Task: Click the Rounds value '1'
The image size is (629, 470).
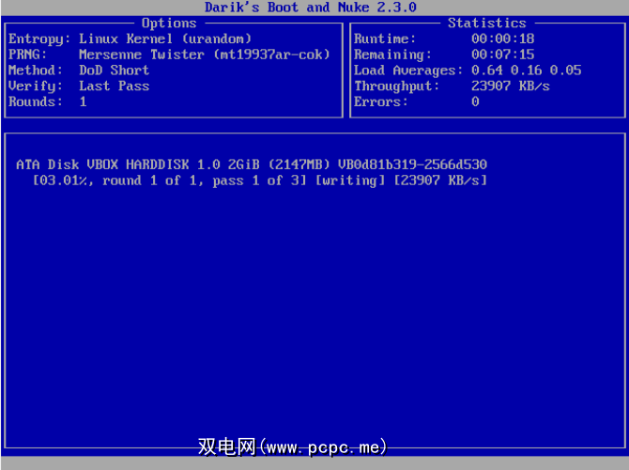Action: [83, 102]
